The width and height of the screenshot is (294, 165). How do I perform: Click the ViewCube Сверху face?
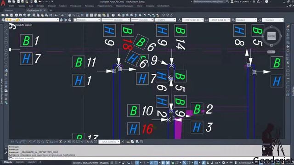pyautogui.click(x=271, y=36)
